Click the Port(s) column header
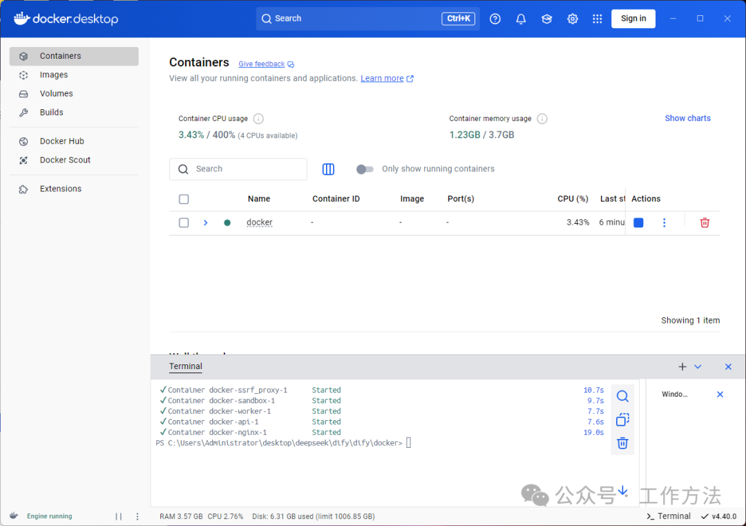Viewport: 746px width, 526px height. click(x=461, y=199)
